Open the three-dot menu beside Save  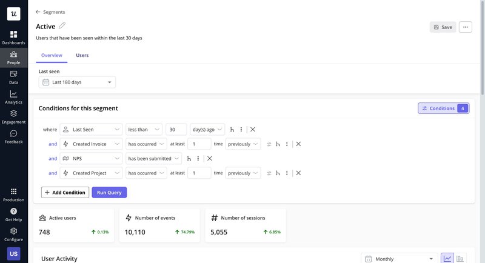tap(465, 27)
